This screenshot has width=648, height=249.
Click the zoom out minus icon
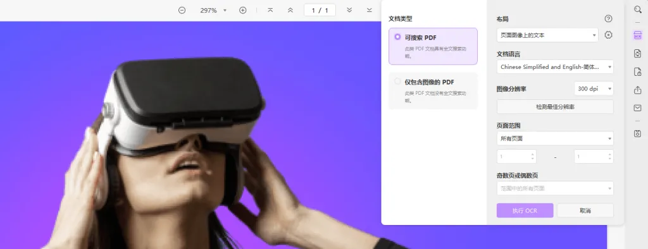(182, 10)
